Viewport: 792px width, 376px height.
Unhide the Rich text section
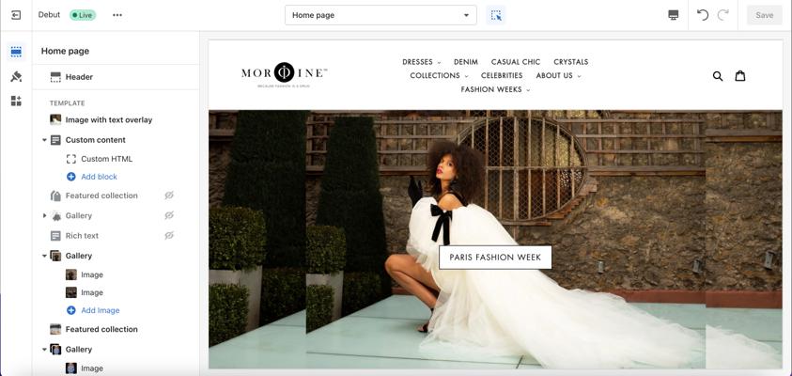(x=169, y=236)
